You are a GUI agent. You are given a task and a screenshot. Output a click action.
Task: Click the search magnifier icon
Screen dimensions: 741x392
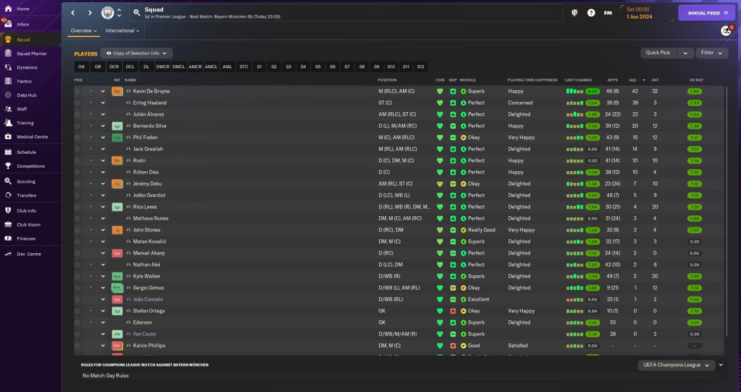(x=137, y=12)
